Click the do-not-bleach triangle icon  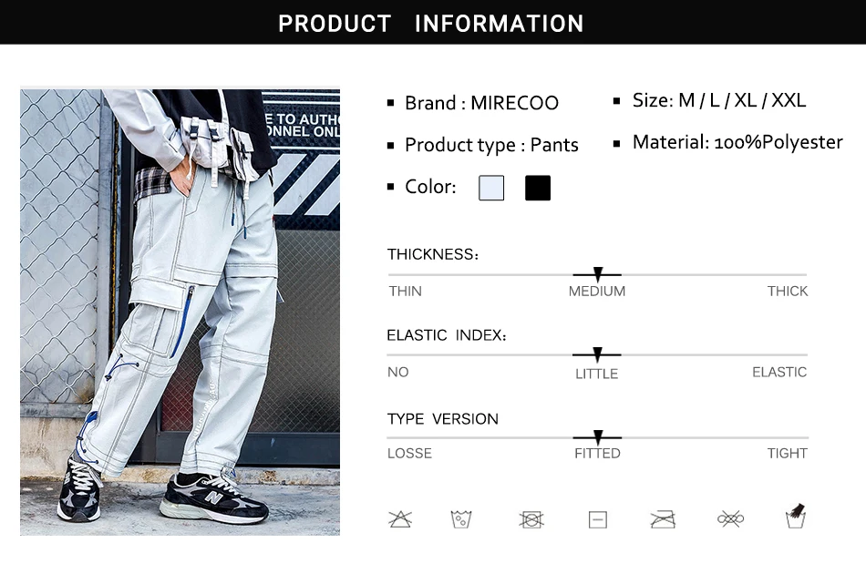coord(400,519)
